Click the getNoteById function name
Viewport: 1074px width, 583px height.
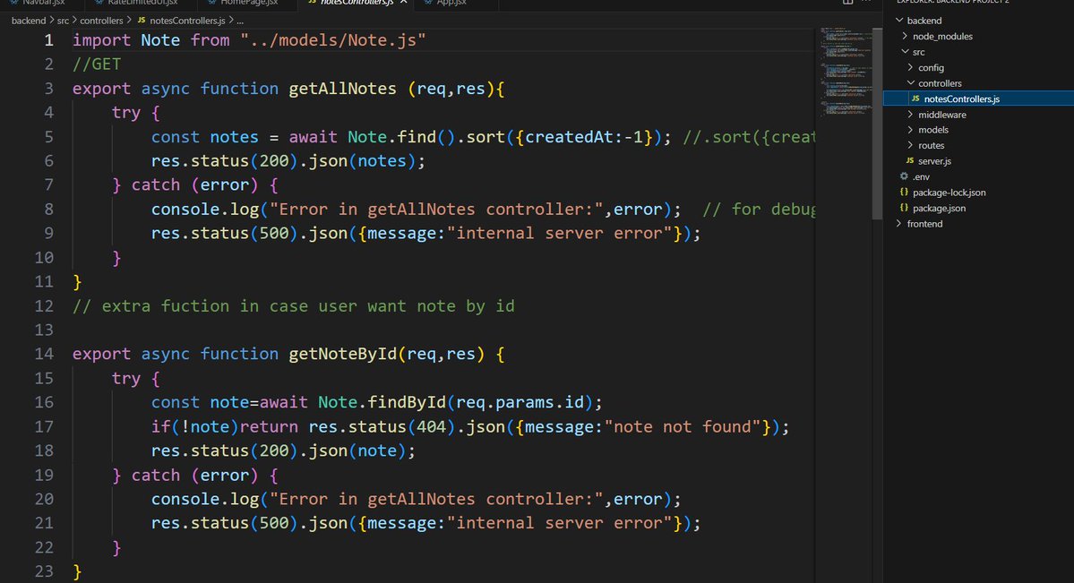pyautogui.click(x=342, y=354)
